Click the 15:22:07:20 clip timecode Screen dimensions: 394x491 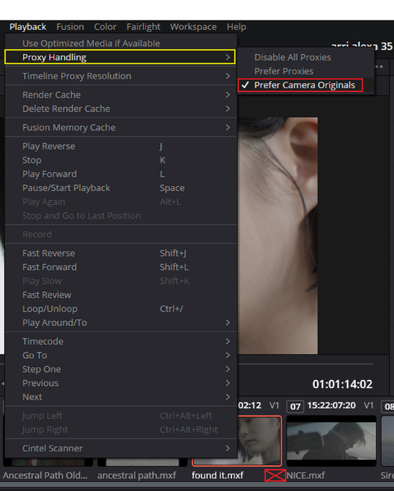pos(331,406)
